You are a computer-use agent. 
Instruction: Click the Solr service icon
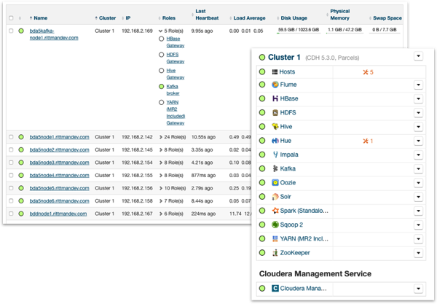[x=275, y=197]
